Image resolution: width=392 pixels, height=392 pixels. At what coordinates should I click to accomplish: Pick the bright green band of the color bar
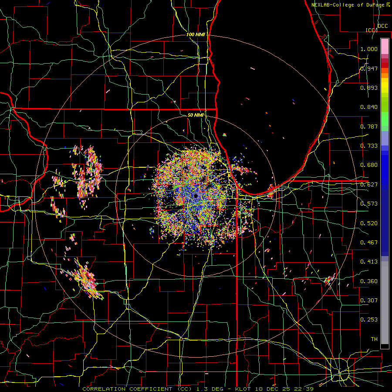tap(385, 119)
